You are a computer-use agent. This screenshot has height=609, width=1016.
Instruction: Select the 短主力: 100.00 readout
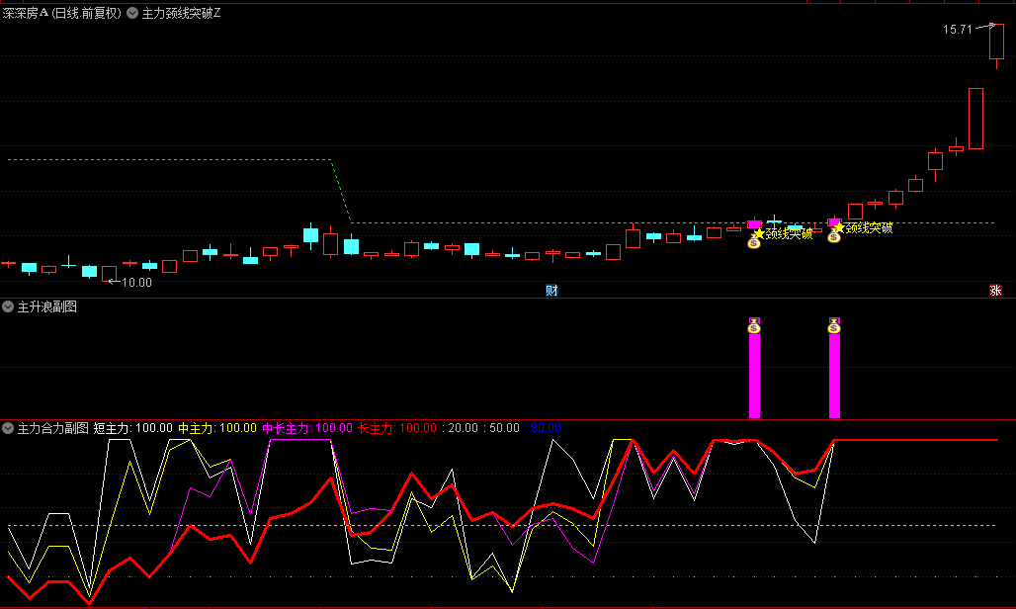[x=132, y=428]
